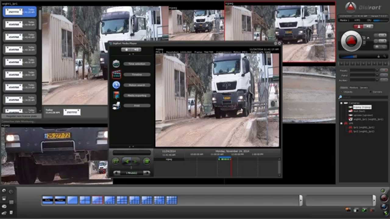Open Motion search via its blue icon
390x219 pixels.
pyautogui.click(x=116, y=85)
